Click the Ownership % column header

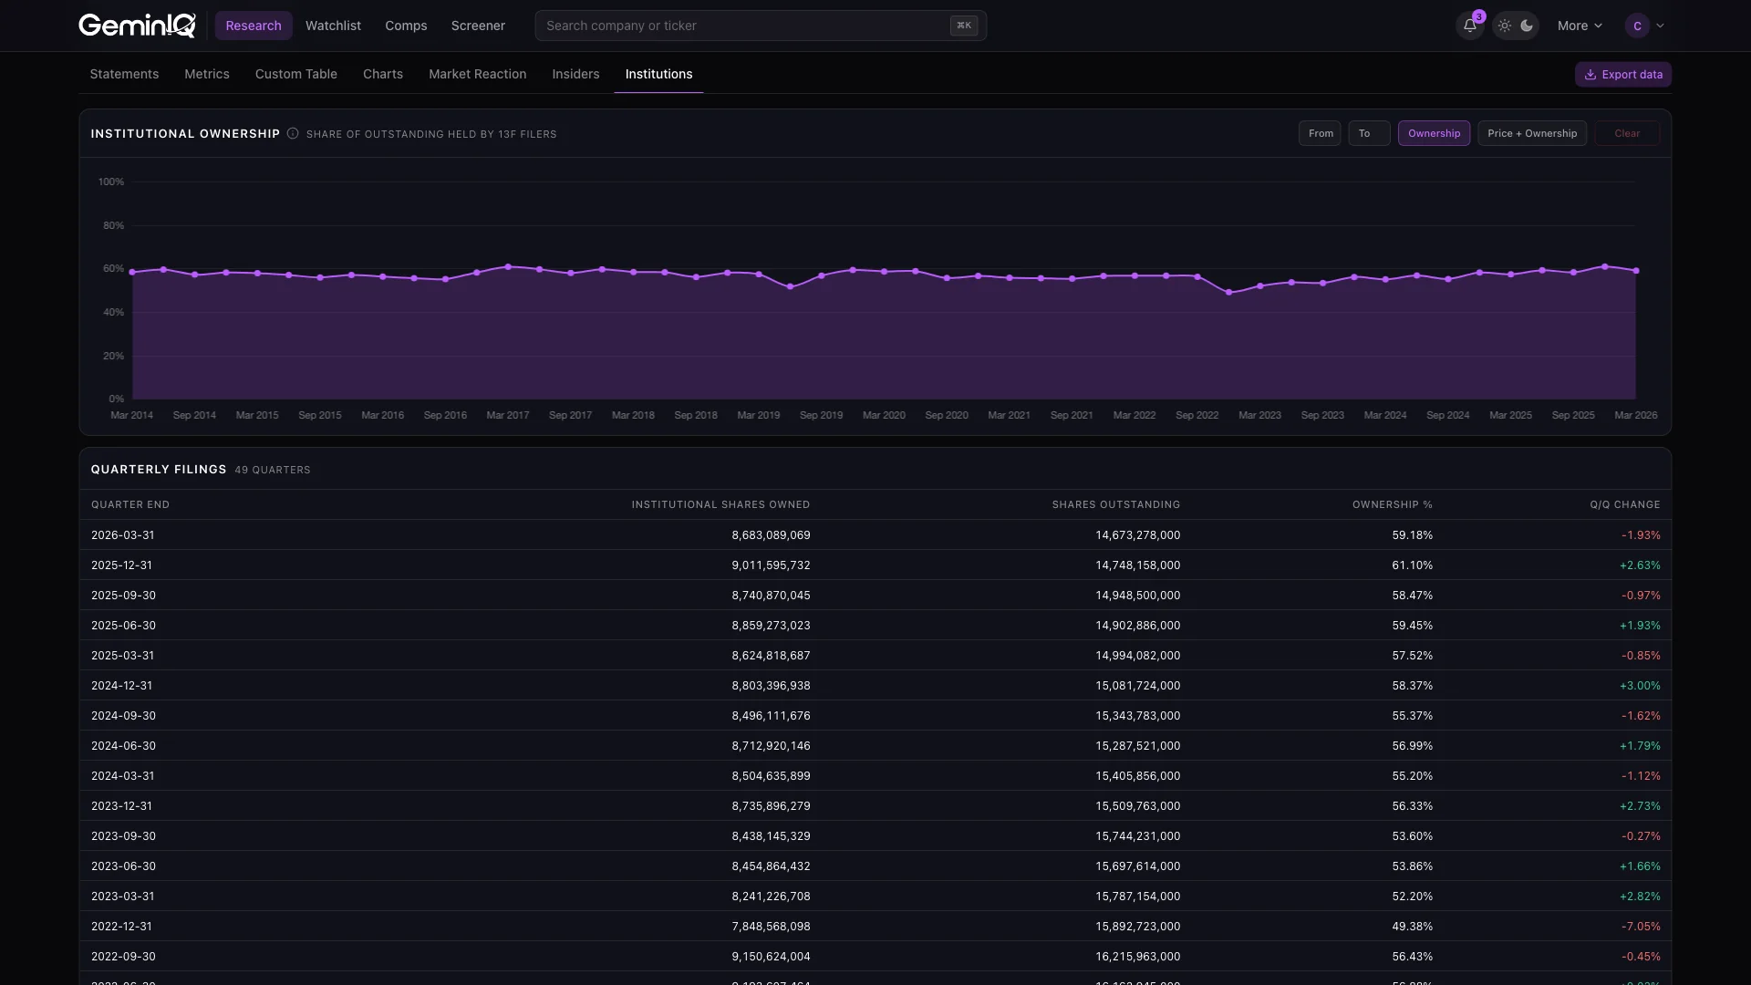[x=1393, y=504]
